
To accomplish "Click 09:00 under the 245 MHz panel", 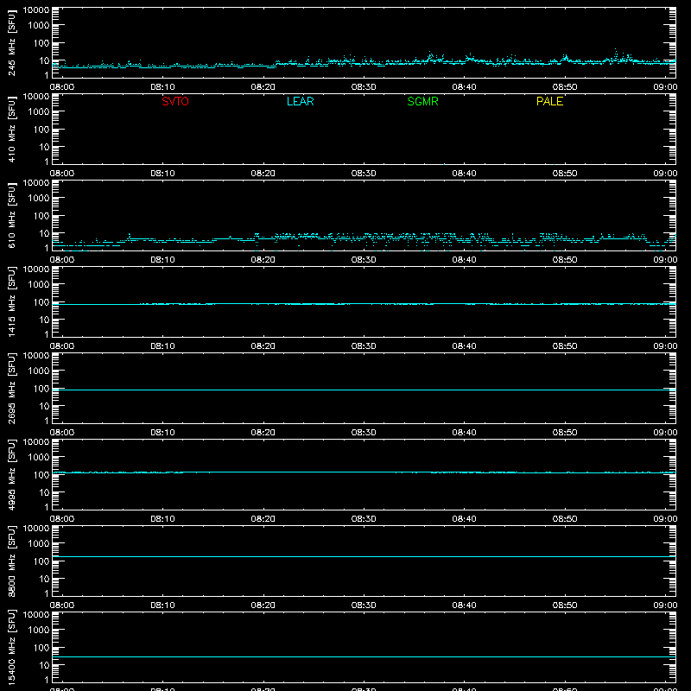I will (665, 87).
